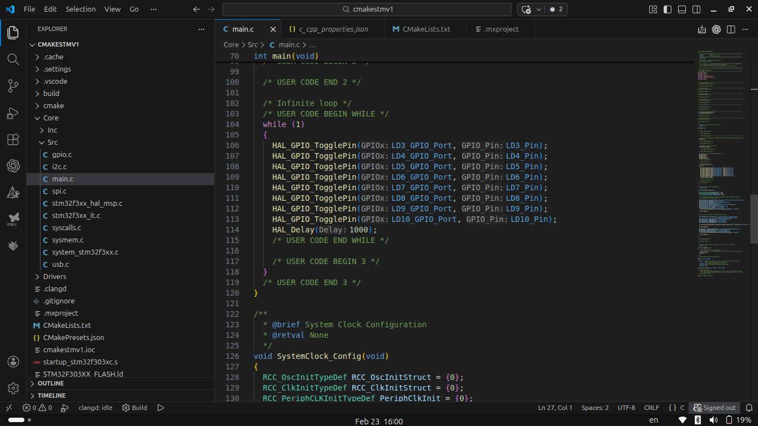
Task: Click the cmakestmv1 command center search box
Action: pyautogui.click(x=367, y=9)
